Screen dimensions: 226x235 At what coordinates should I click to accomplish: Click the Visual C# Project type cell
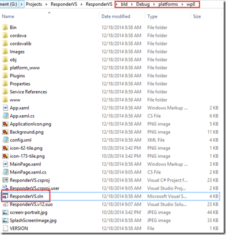167,180
